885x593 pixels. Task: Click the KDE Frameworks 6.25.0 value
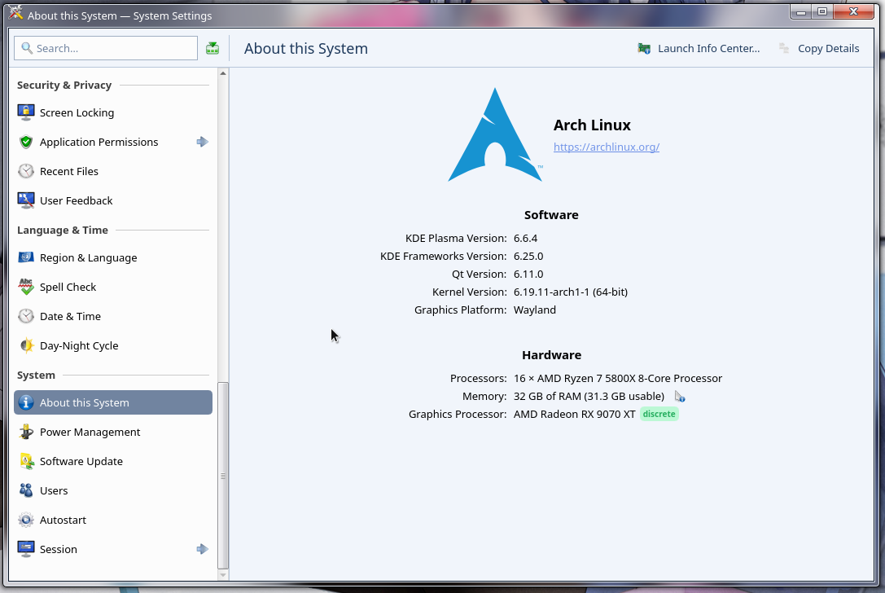pos(528,256)
